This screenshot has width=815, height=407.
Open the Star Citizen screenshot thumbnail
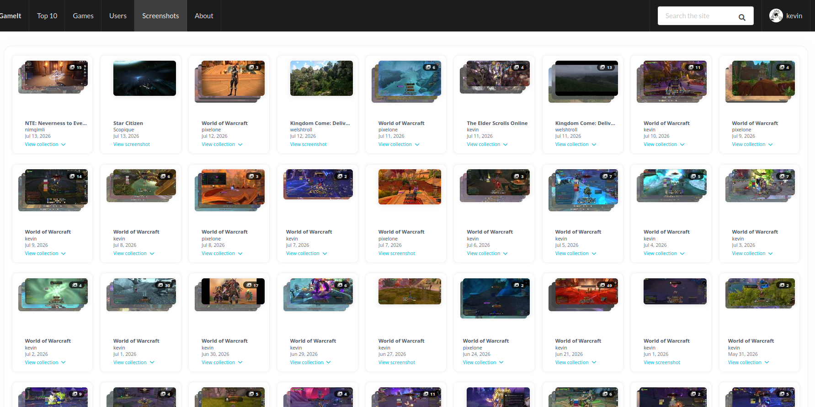click(144, 78)
